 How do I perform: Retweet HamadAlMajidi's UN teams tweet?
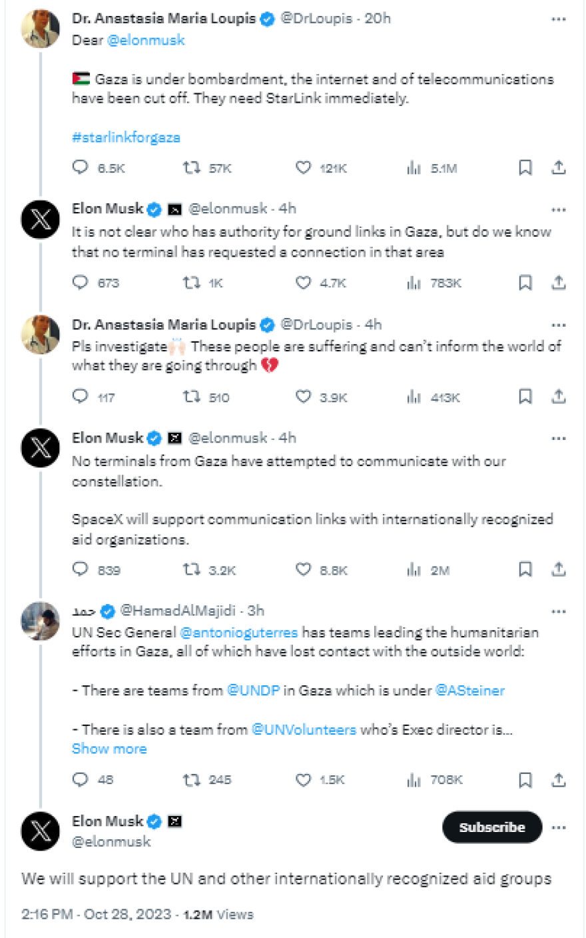point(193,779)
